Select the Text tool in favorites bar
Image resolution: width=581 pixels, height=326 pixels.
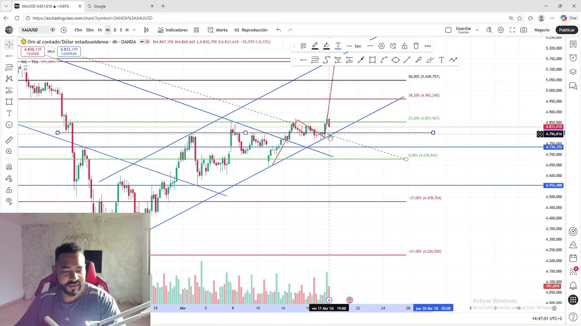[442, 60]
